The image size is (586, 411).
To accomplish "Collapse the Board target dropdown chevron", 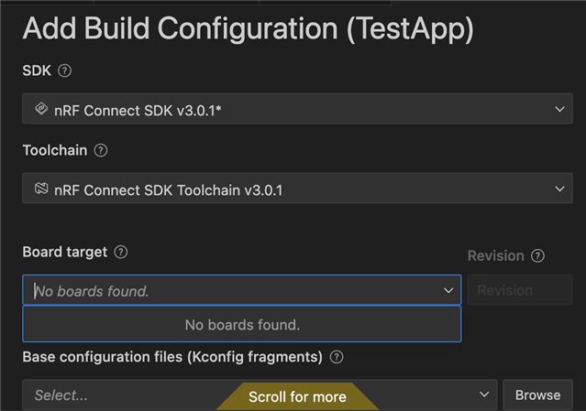I will pyautogui.click(x=448, y=290).
